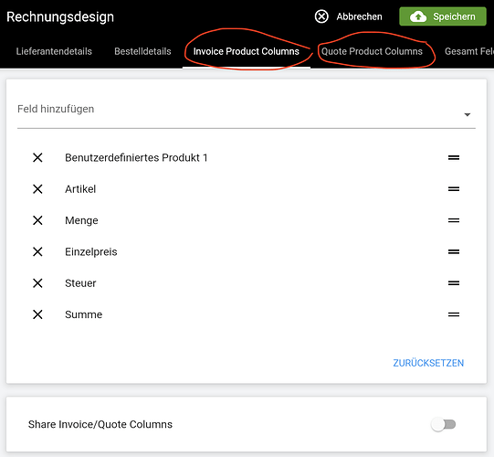Screen dimensions: 494x457
Task: Click the drag handle beside Artikel
Action: point(454,189)
